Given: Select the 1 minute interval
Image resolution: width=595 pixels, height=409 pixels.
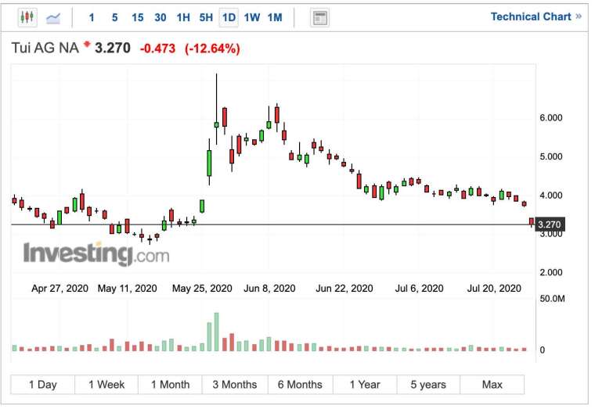Looking at the screenshot, I should point(92,17).
